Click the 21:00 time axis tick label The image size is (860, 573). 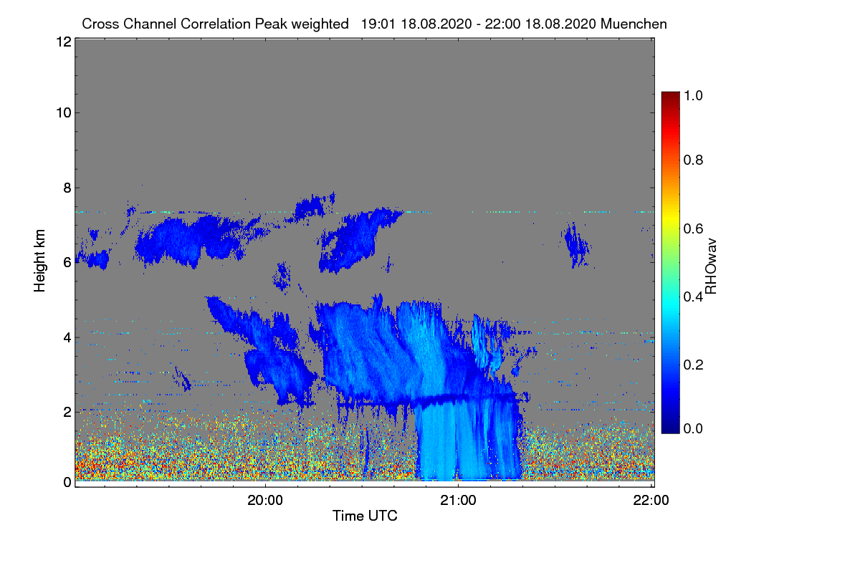(x=458, y=501)
